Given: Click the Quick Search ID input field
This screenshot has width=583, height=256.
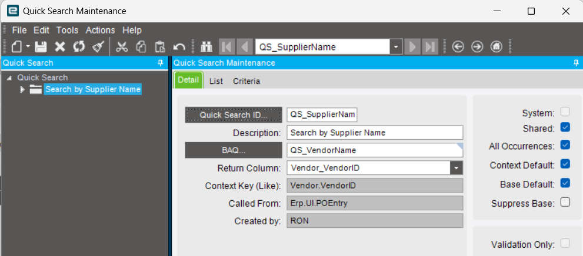Looking at the screenshot, I should pos(322,114).
